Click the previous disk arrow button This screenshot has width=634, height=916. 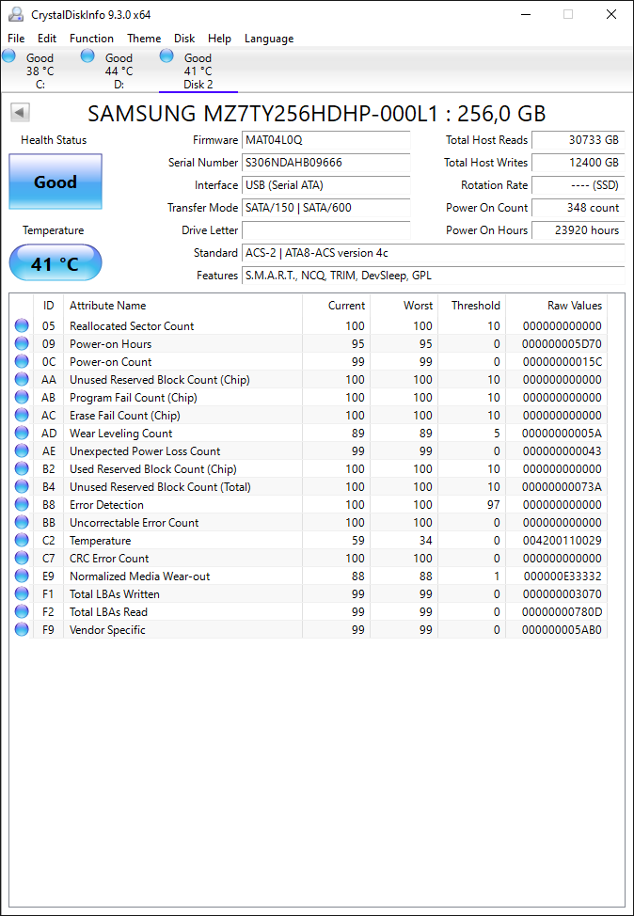pos(21,113)
